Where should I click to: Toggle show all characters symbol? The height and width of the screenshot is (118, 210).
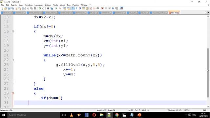tap(76, 8)
